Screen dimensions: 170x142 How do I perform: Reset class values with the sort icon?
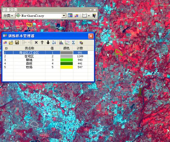coord(54,43)
